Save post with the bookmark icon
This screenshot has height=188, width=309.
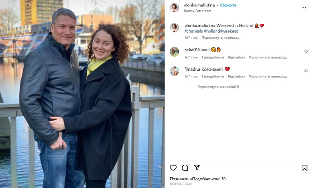304,168
